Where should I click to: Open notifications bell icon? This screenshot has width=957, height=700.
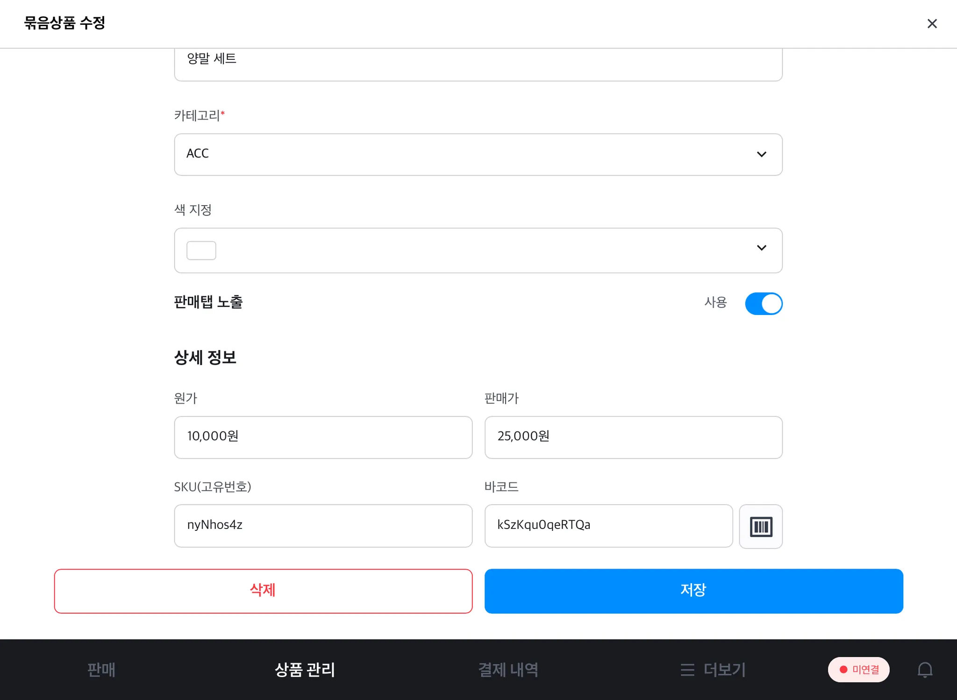click(925, 670)
